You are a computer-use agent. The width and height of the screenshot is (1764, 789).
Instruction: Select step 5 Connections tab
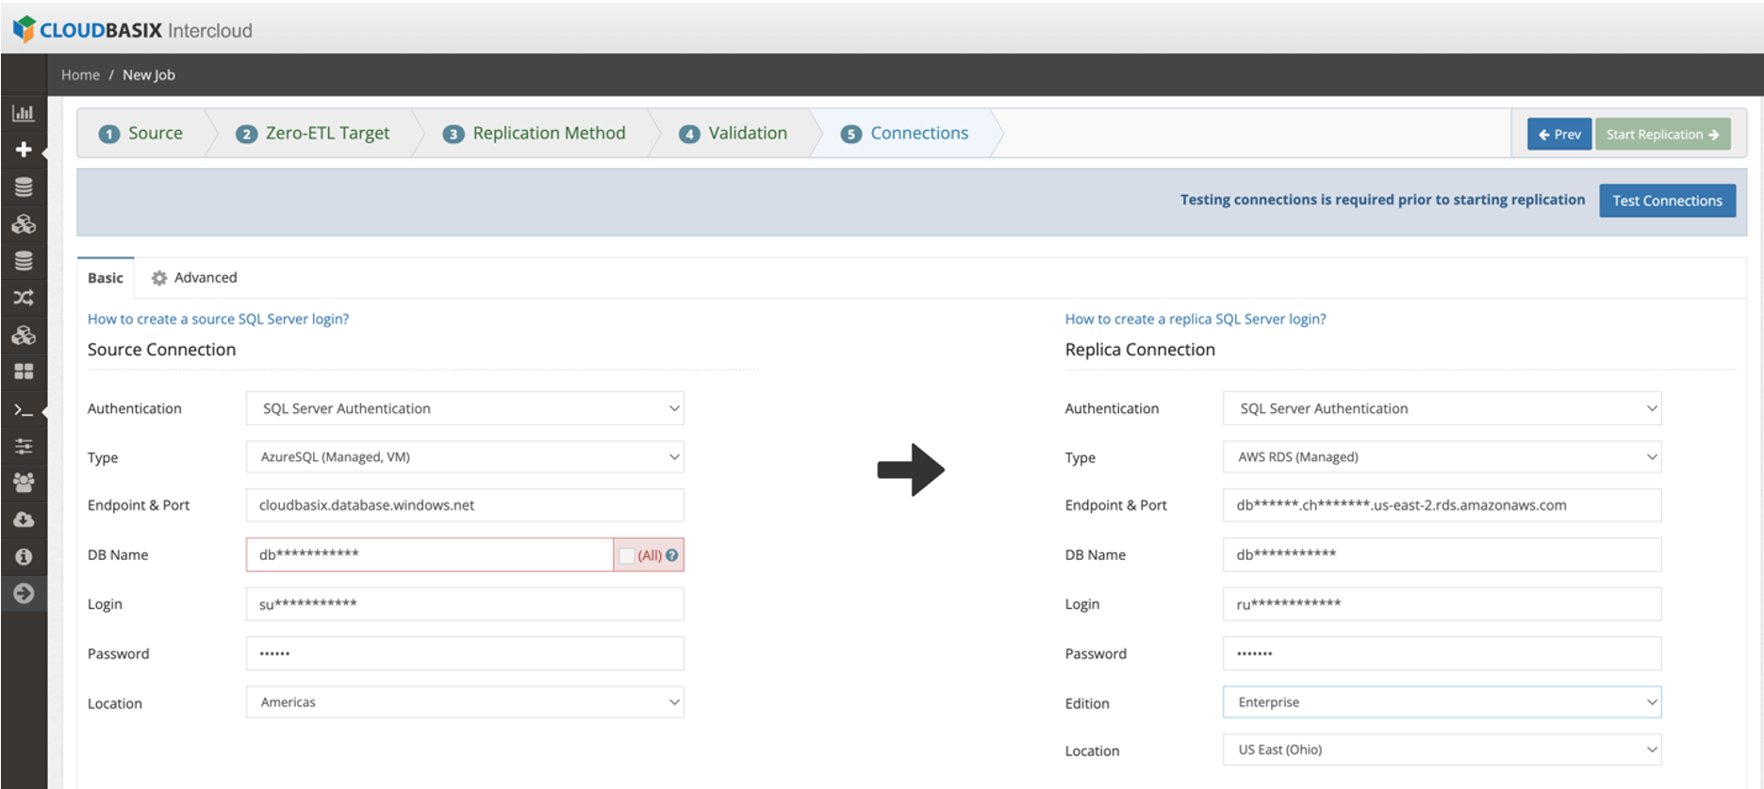[906, 133]
